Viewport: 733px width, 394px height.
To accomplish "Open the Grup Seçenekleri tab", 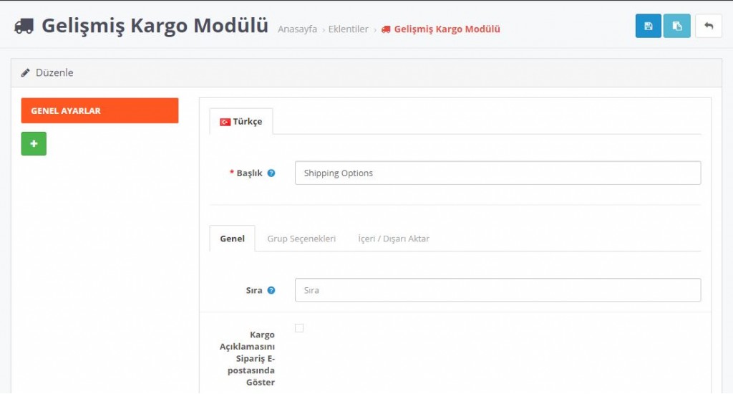I will coord(301,239).
